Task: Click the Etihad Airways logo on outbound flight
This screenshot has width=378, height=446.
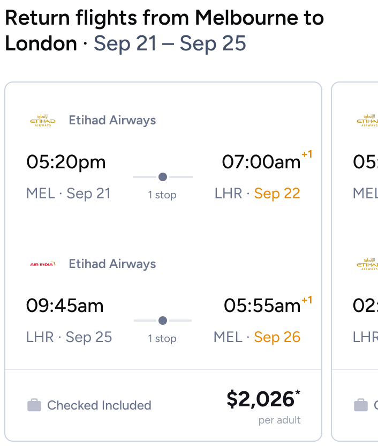Action: [x=43, y=121]
